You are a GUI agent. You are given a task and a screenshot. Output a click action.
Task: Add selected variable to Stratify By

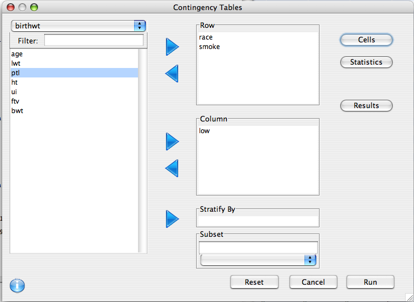point(172,219)
